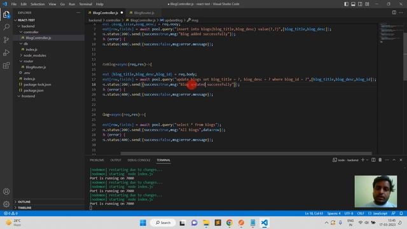The image size is (407, 229).
Task: Switch to the Debug Console tab
Action: pyautogui.click(x=139, y=160)
